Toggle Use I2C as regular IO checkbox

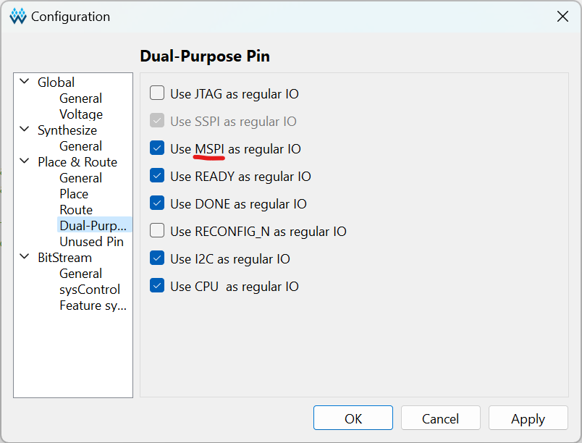click(x=157, y=258)
